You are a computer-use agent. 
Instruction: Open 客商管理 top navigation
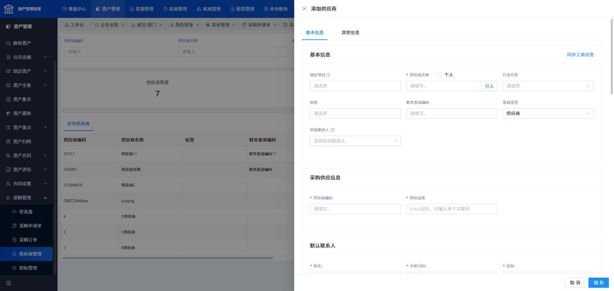point(208,9)
